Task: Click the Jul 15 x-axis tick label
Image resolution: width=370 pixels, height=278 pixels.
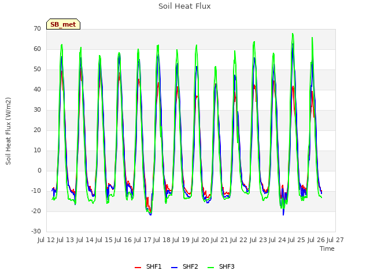Action: [x=104, y=240]
